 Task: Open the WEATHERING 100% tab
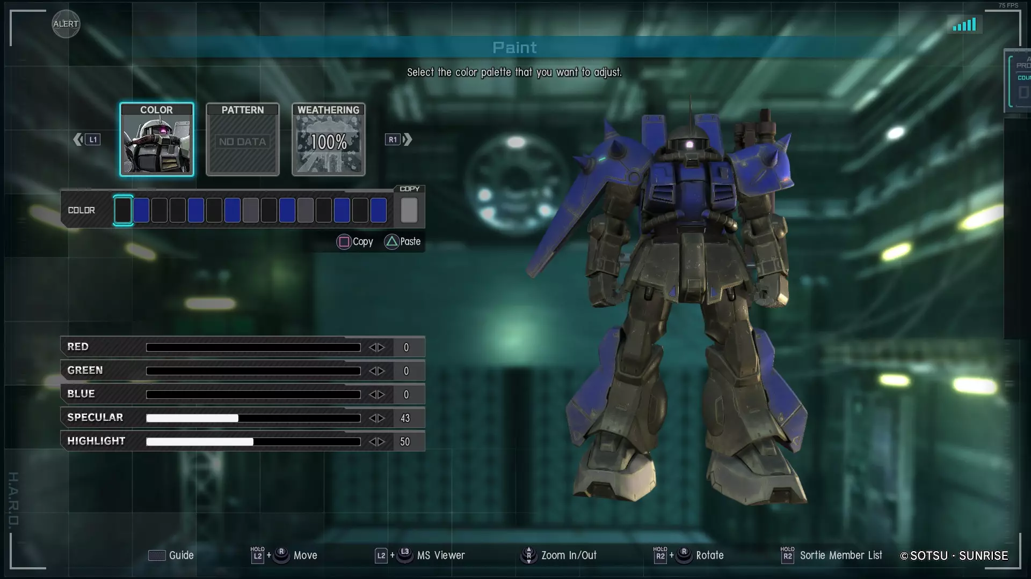click(x=329, y=139)
